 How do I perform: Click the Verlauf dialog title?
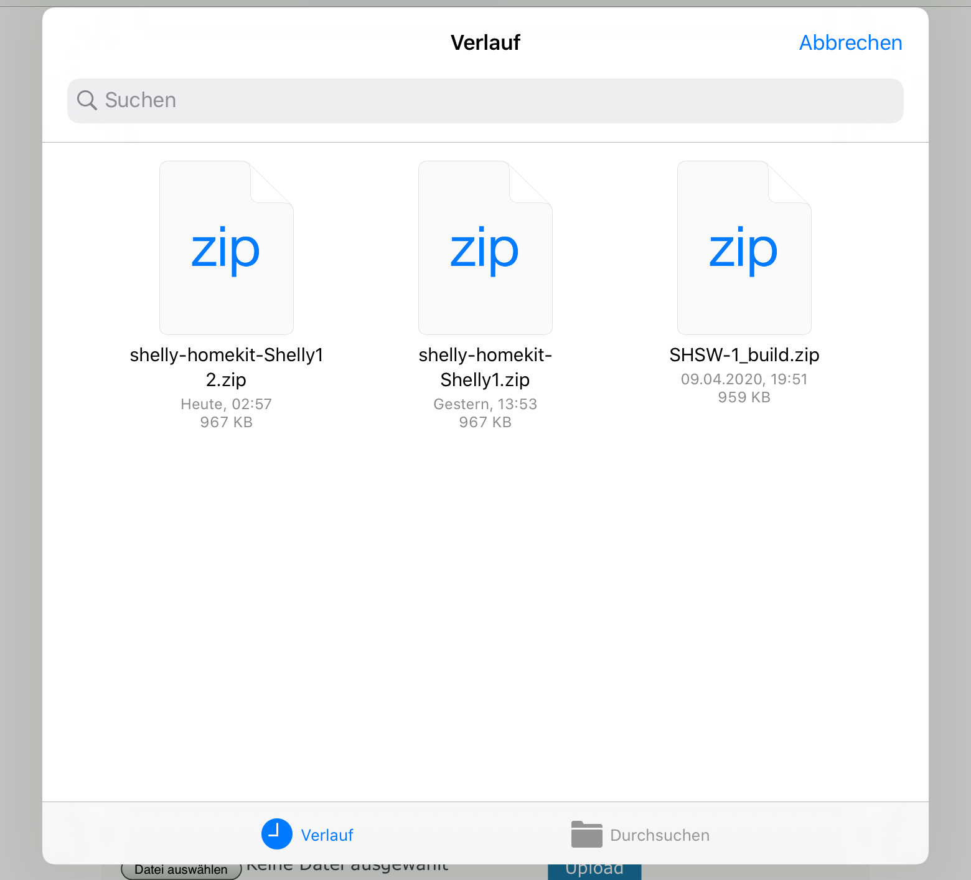click(x=485, y=42)
